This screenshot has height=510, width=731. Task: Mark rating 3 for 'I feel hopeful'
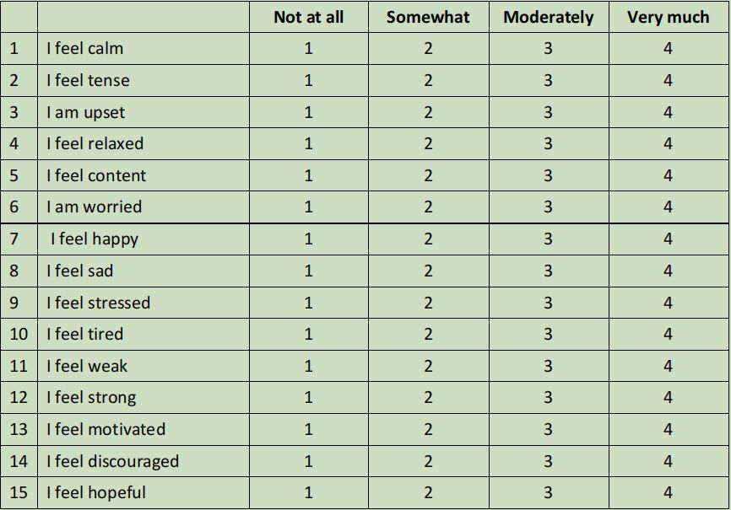(x=548, y=493)
